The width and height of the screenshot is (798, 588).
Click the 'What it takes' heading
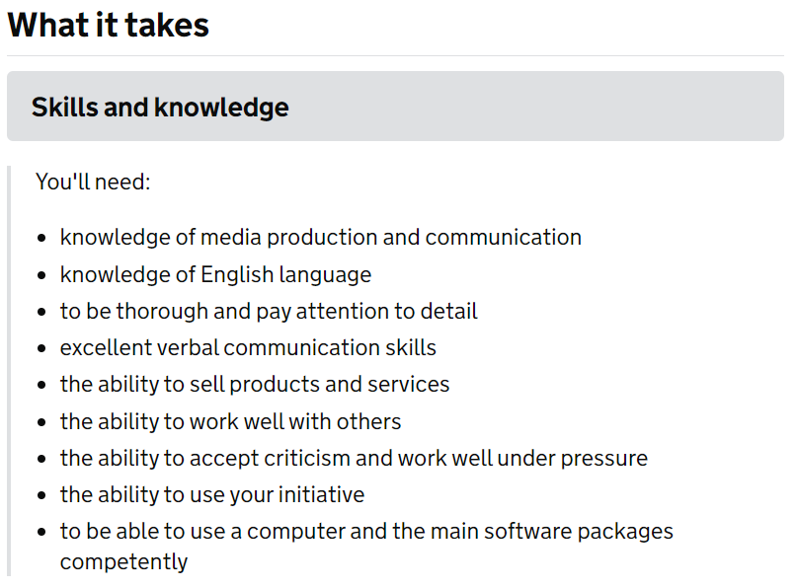coord(108,25)
